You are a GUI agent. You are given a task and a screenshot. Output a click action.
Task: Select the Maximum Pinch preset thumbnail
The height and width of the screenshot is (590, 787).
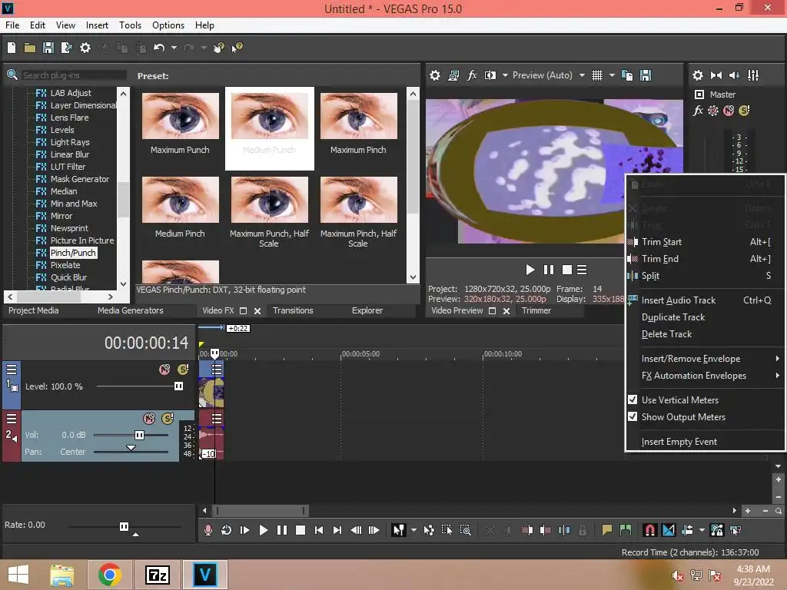358,117
